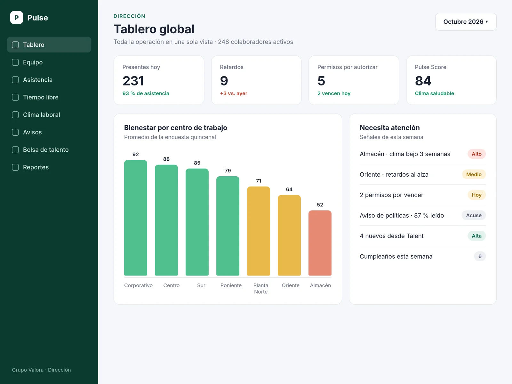Open the Asistencia page label
The image size is (512, 384).
pos(38,80)
